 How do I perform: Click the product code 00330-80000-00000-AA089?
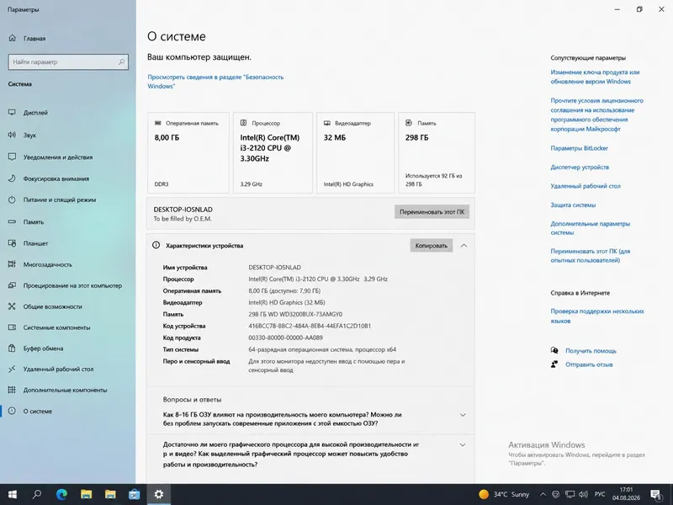(285, 338)
